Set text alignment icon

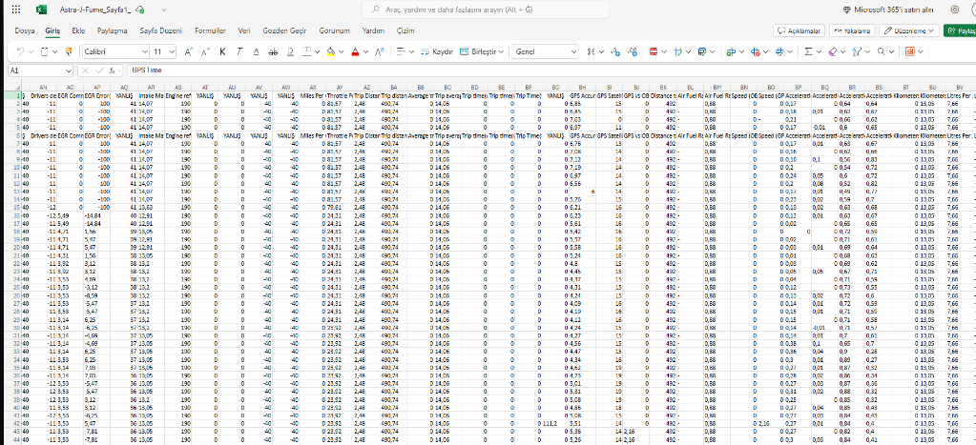pos(401,51)
